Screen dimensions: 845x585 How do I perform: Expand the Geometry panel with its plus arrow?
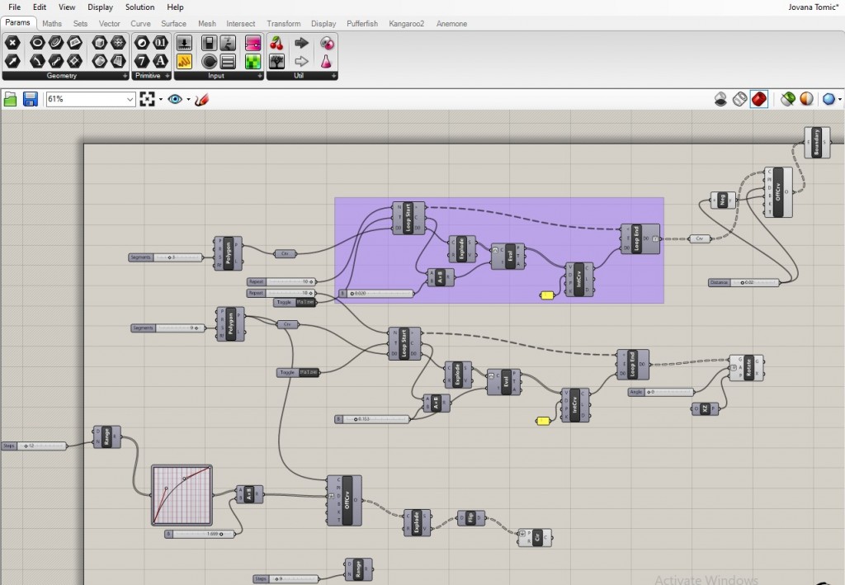pos(125,76)
